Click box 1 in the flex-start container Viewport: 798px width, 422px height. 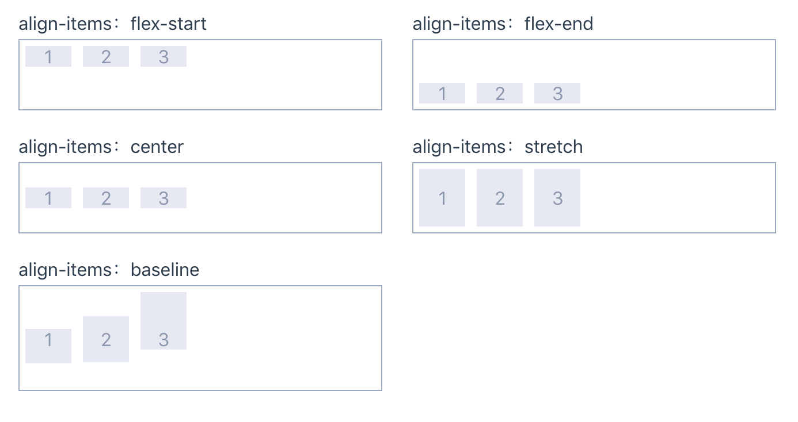point(48,56)
